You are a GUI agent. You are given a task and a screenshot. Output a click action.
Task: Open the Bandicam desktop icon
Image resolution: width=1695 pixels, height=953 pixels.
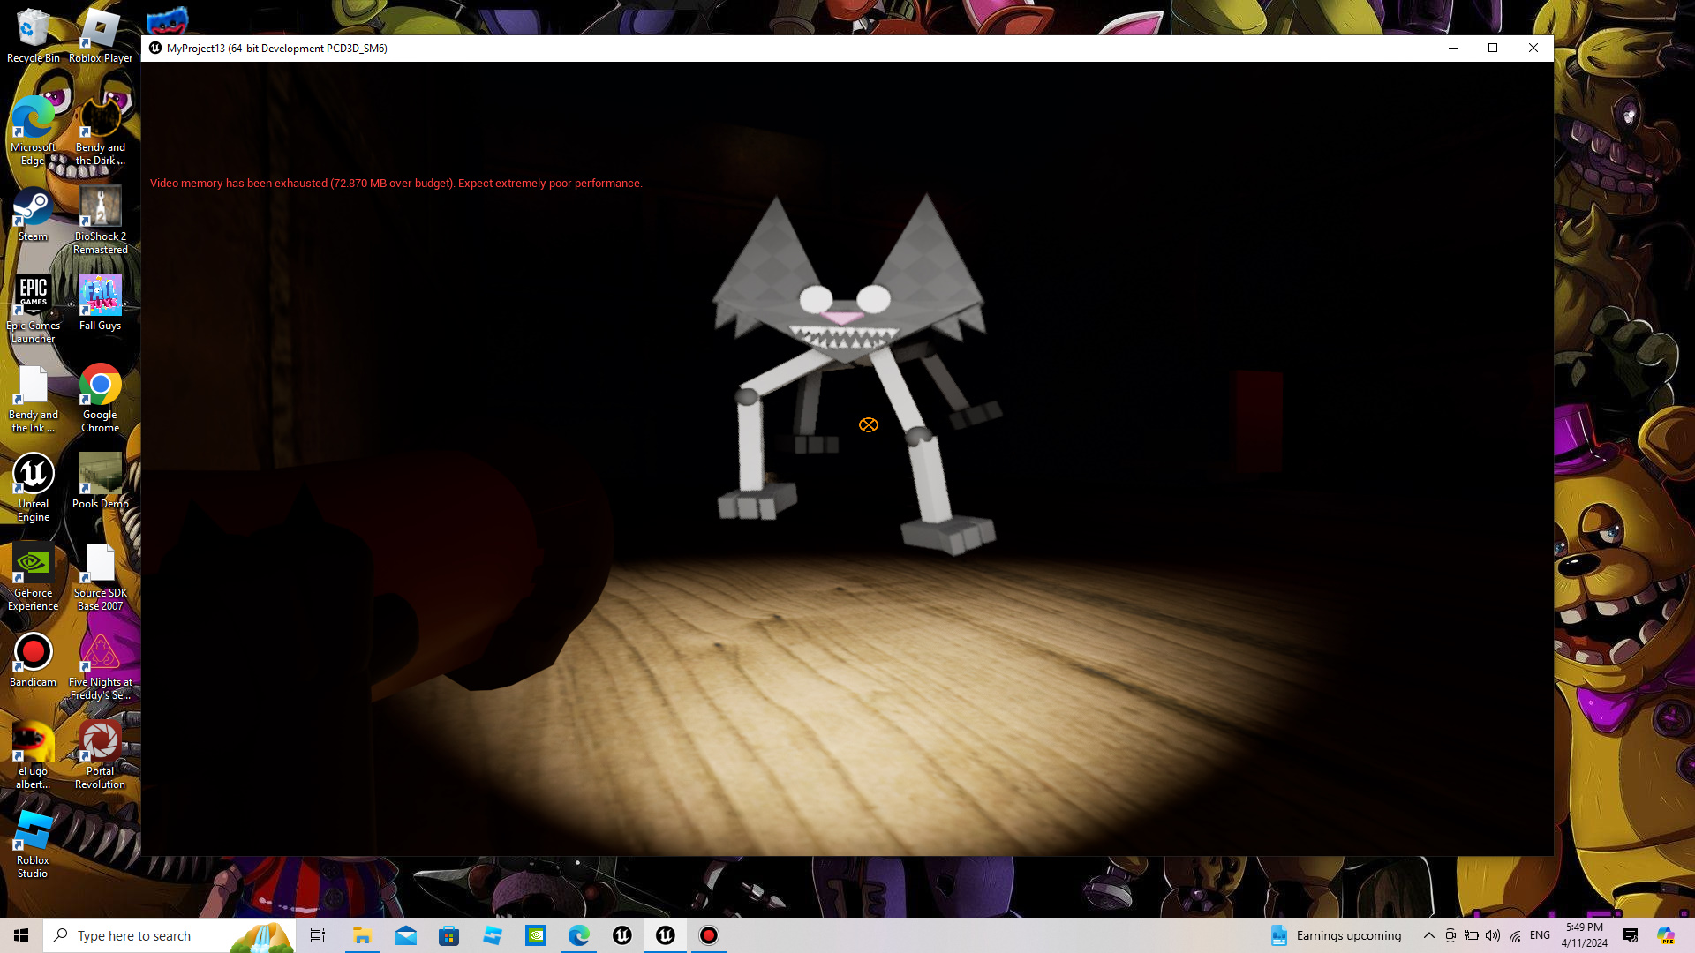point(33,653)
